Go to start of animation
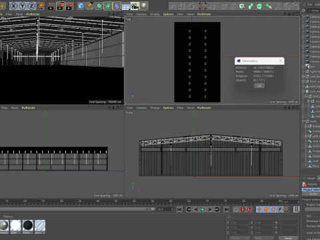This screenshot has height=240, width=320. pyautogui.click(x=179, y=209)
